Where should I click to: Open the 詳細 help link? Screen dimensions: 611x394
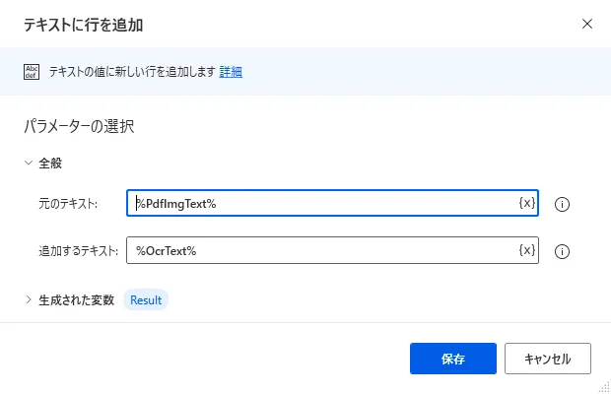click(231, 71)
